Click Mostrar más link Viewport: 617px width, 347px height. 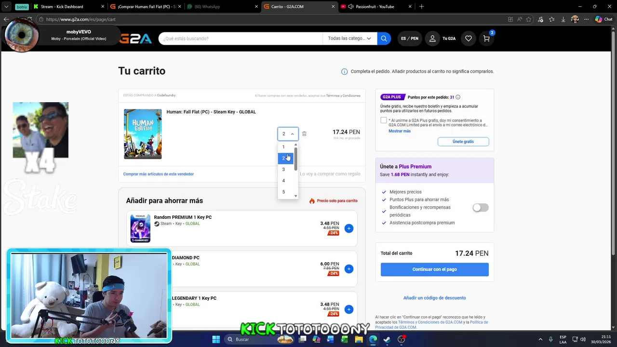pyautogui.click(x=400, y=131)
